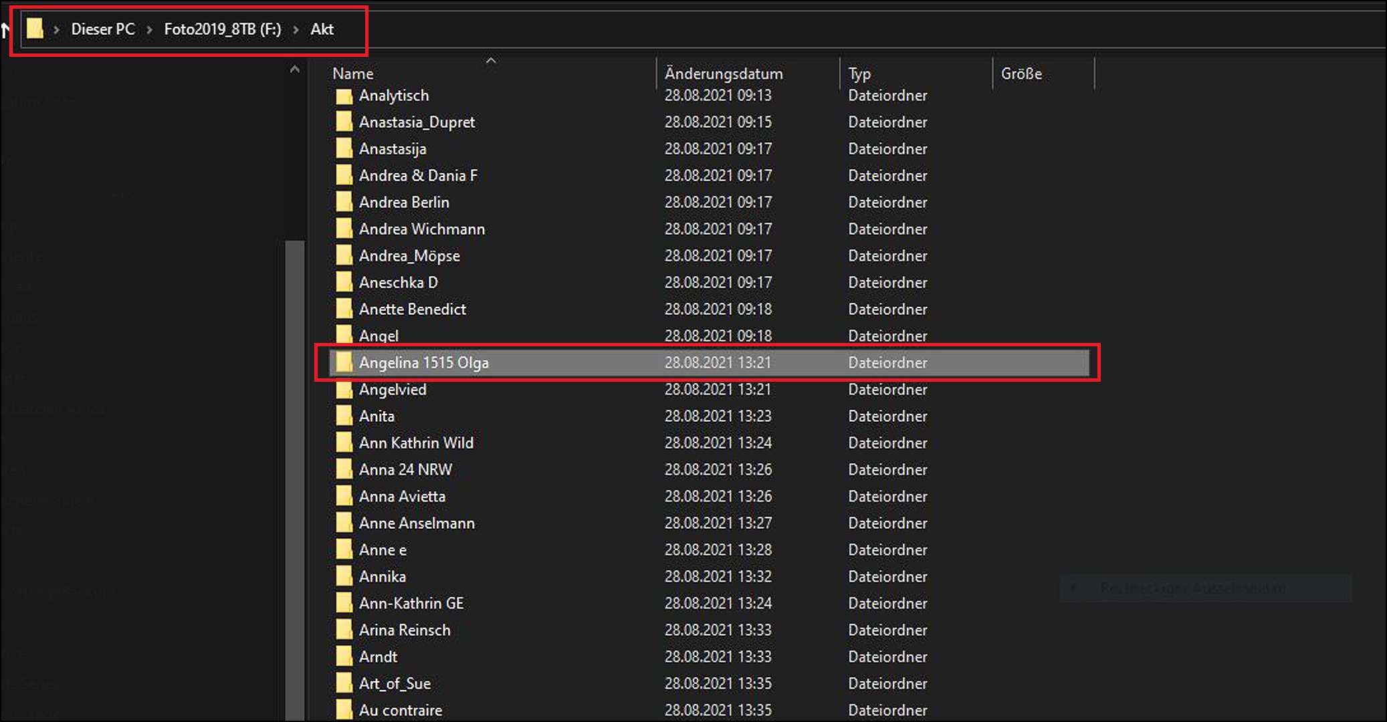Click the date '28.08.2021 09:13' for Analytisch

718,96
